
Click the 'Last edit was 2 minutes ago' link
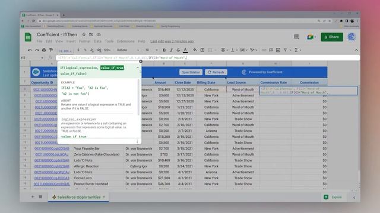point(172,41)
